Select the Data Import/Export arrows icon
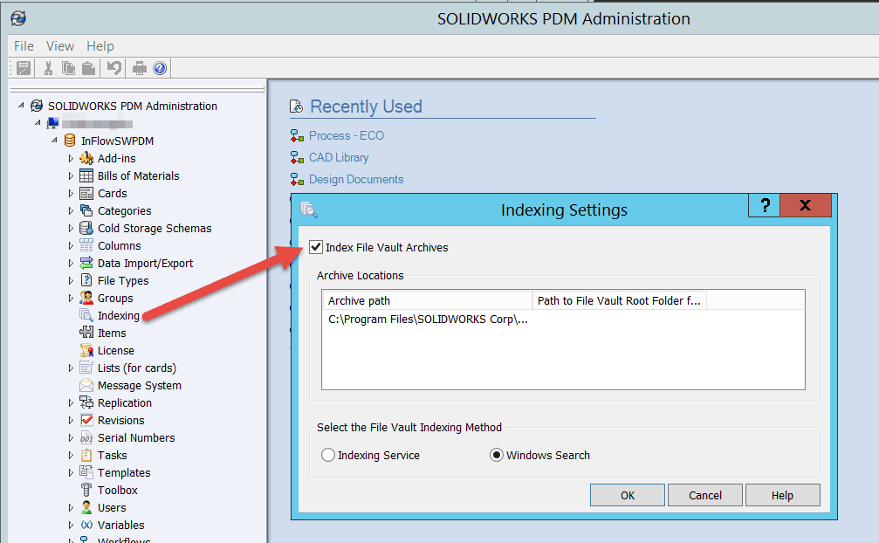 [86, 263]
